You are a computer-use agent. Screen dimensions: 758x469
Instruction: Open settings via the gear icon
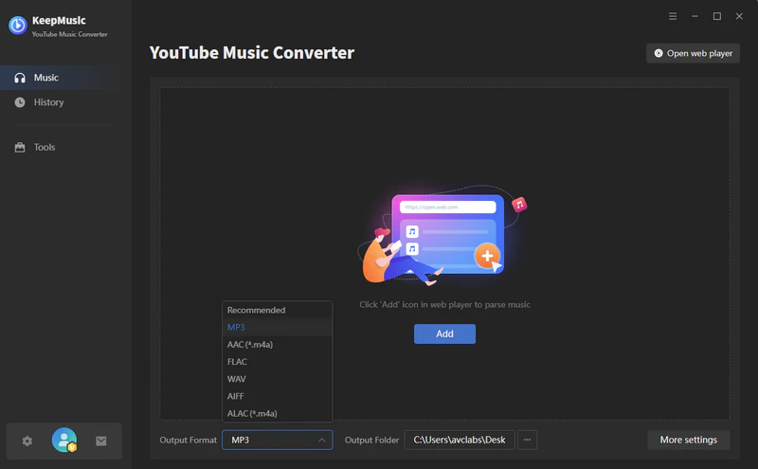pos(27,441)
